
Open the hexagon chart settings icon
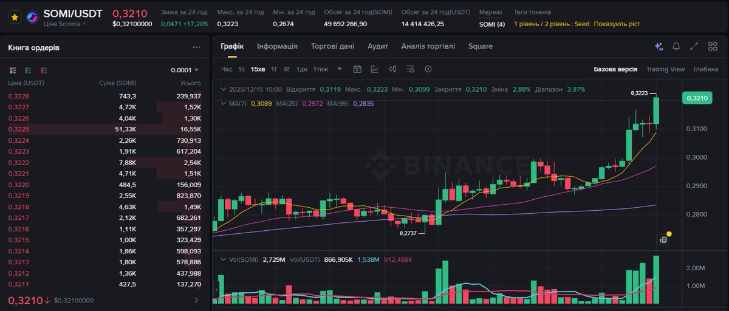(x=428, y=69)
